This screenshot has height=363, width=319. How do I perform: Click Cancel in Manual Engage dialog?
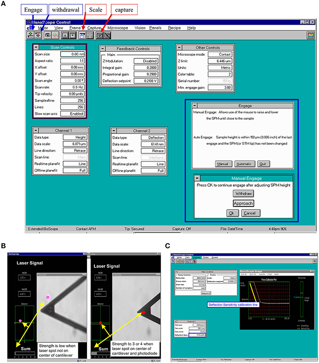251,213
